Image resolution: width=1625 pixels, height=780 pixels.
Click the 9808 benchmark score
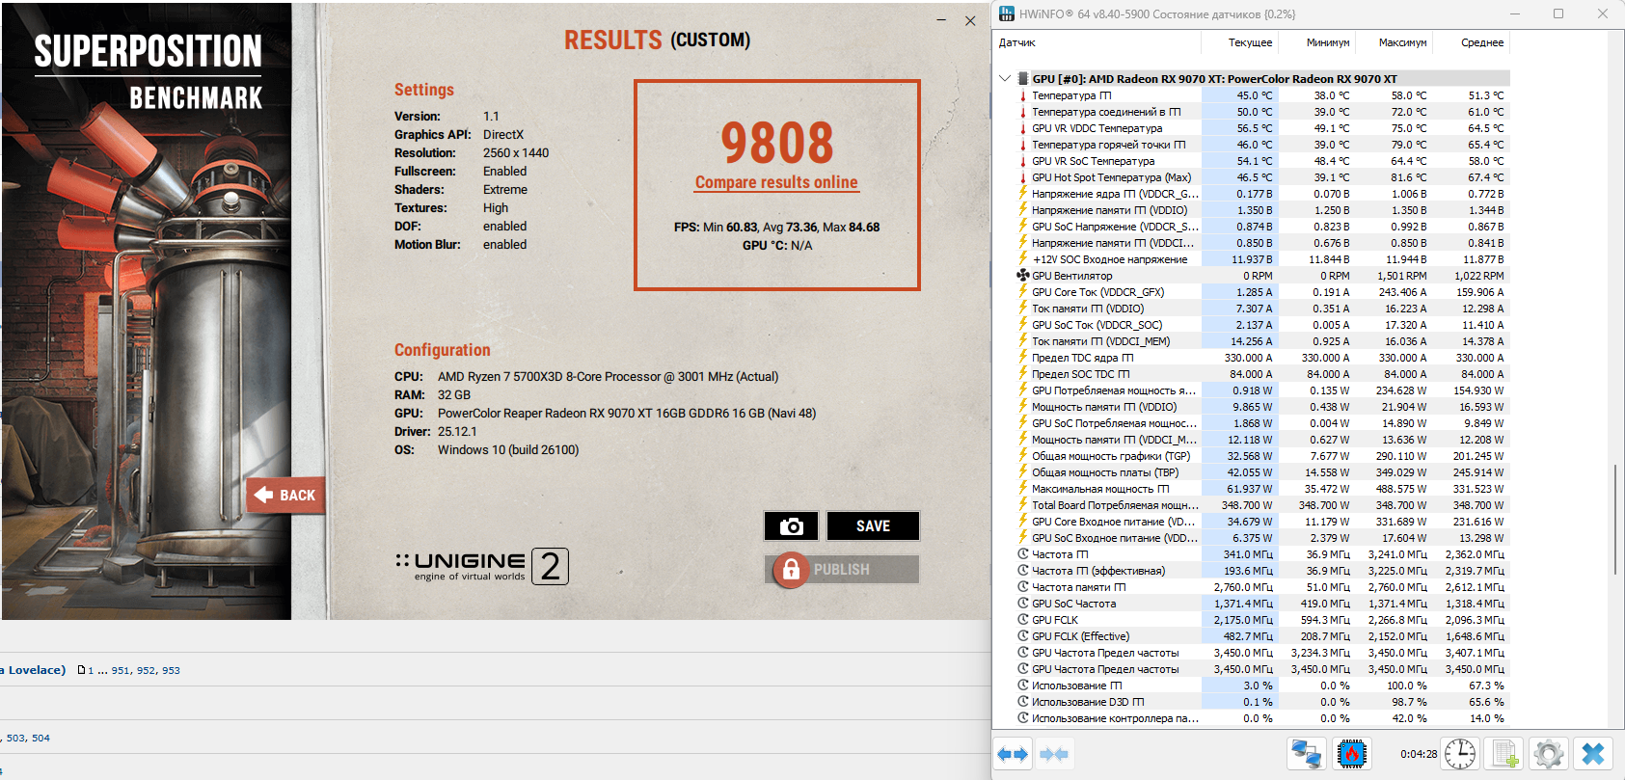click(x=777, y=143)
